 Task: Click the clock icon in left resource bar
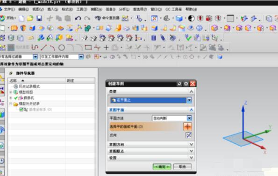[x=2, y=161]
